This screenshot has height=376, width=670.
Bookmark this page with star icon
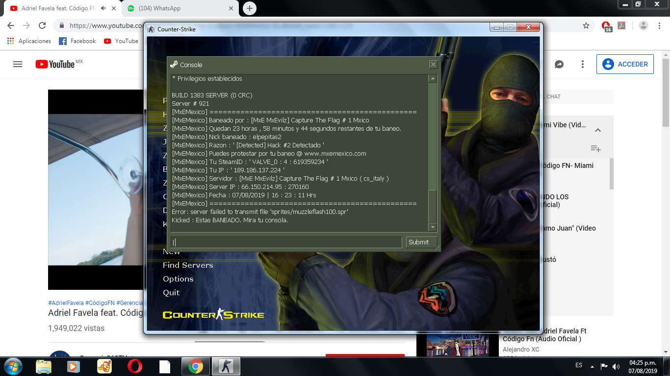tap(586, 25)
